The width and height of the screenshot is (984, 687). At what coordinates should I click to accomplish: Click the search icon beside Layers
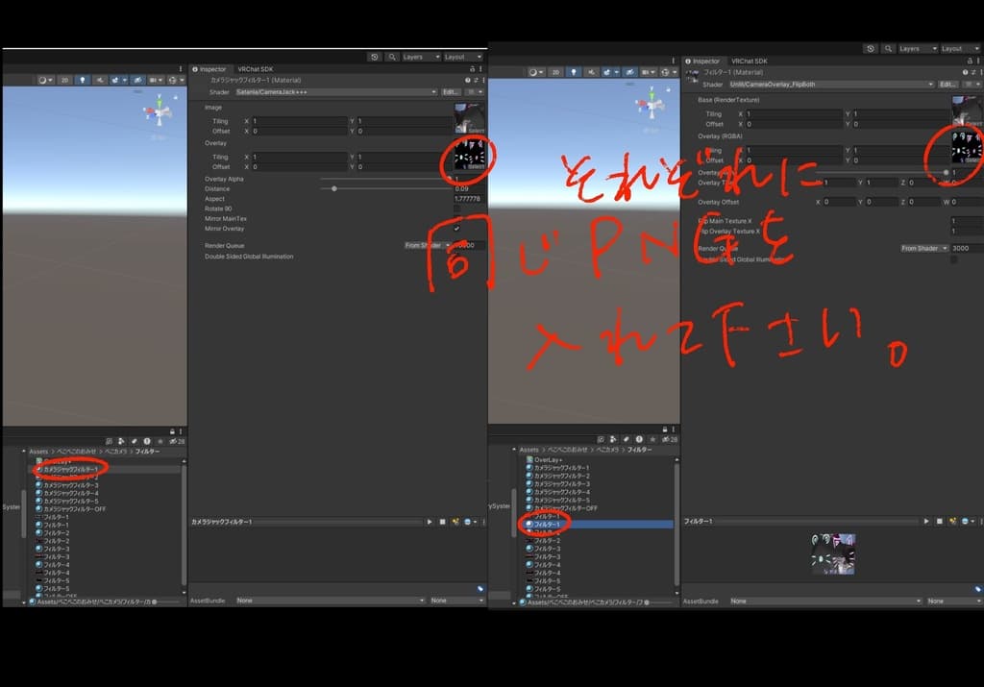click(392, 56)
